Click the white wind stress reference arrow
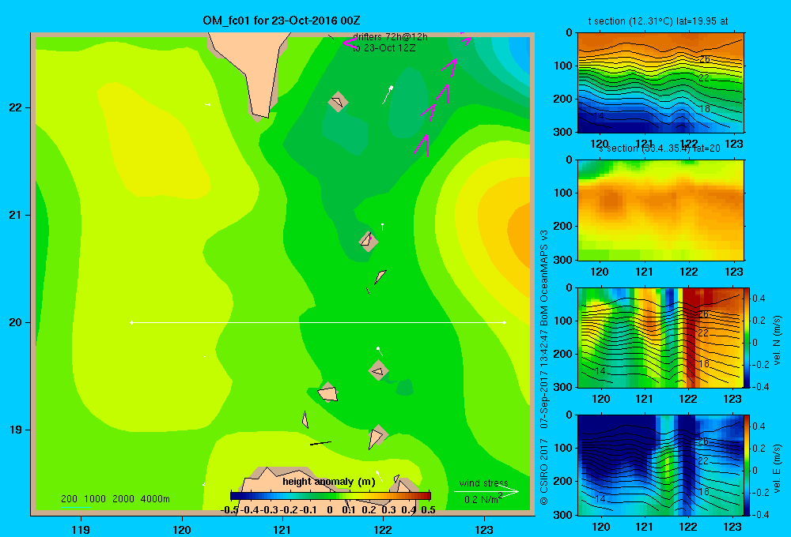 coord(486,492)
